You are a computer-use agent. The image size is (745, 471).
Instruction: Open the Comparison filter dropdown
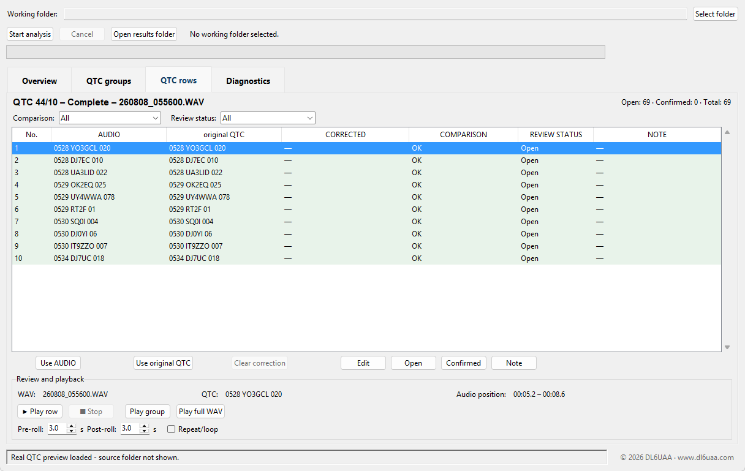click(109, 118)
